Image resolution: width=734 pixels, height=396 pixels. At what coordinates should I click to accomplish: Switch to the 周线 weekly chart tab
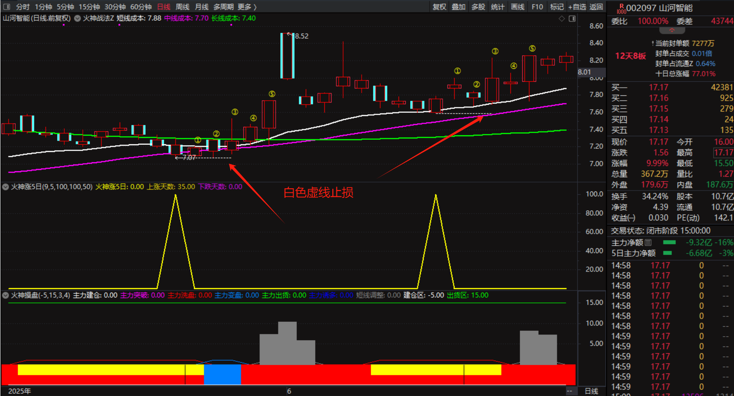(182, 7)
